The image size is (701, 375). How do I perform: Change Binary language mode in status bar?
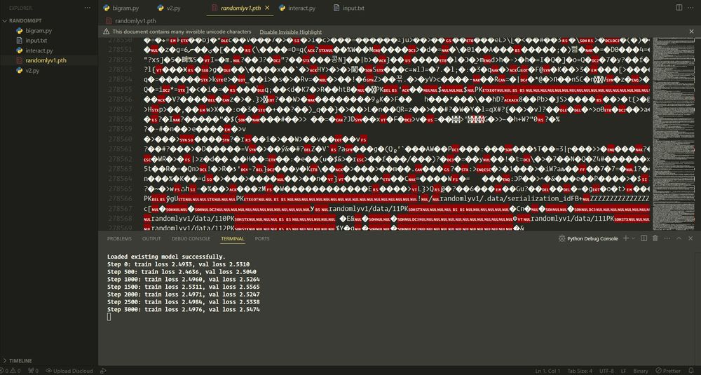coord(640,371)
